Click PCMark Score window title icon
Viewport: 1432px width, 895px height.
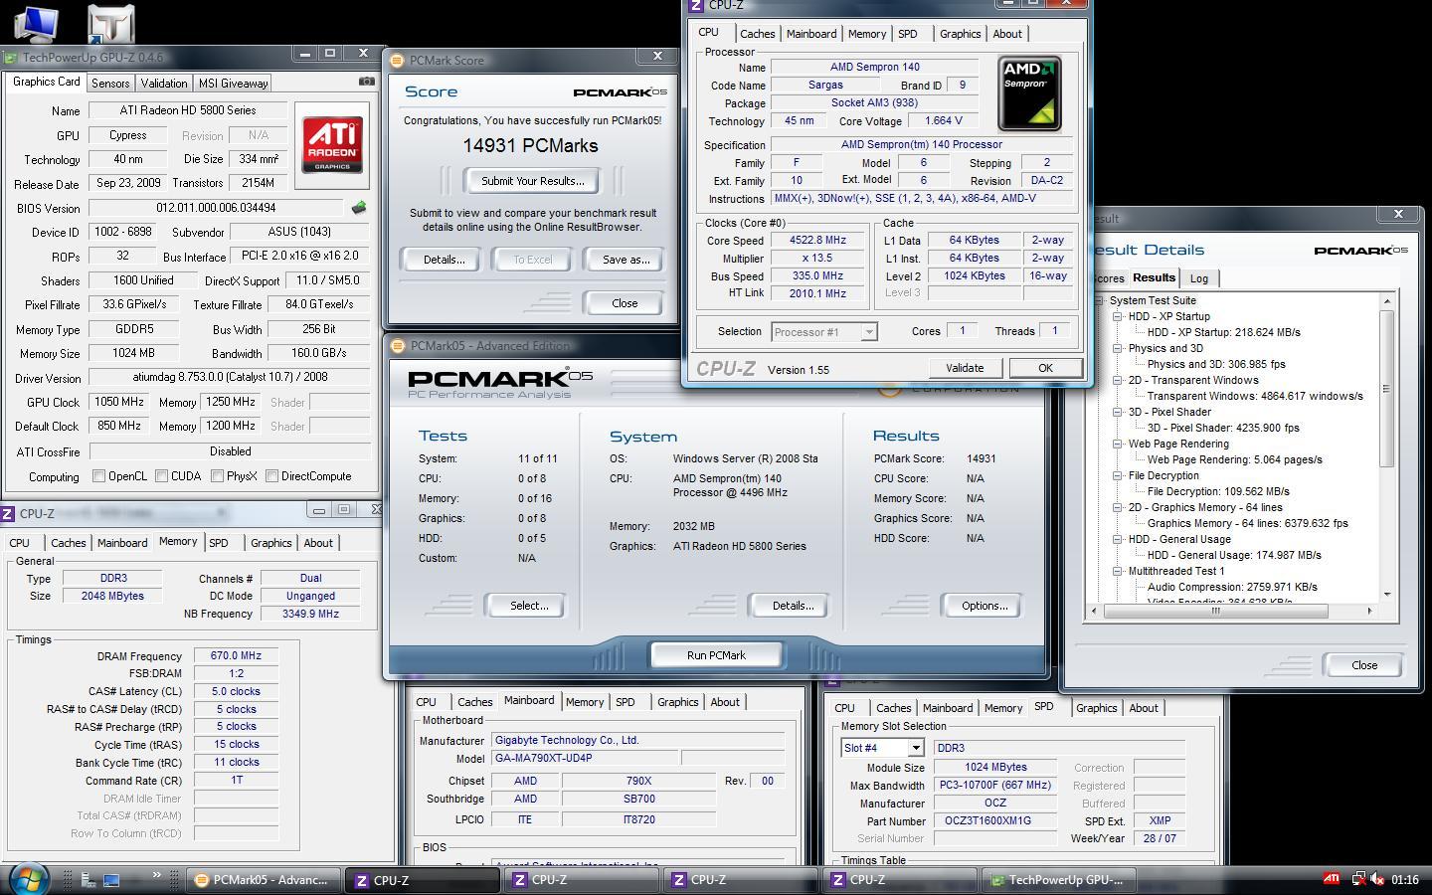point(397,61)
